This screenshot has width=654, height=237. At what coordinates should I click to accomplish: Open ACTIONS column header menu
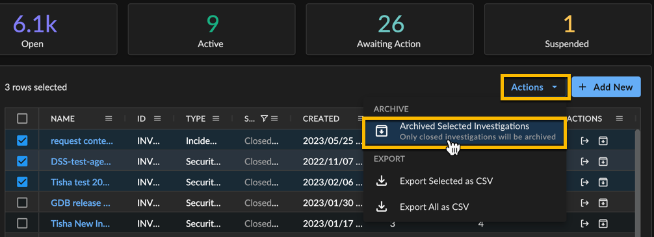[620, 119]
